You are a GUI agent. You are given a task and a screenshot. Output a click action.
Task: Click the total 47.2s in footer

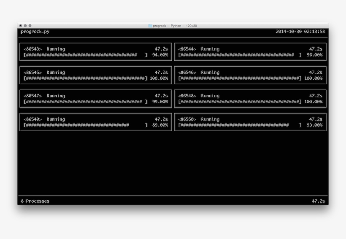pos(318,201)
